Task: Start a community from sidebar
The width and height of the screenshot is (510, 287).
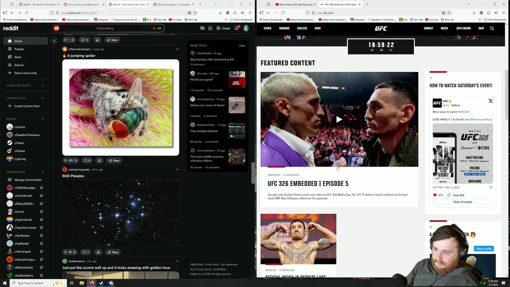Action: [x=25, y=73]
